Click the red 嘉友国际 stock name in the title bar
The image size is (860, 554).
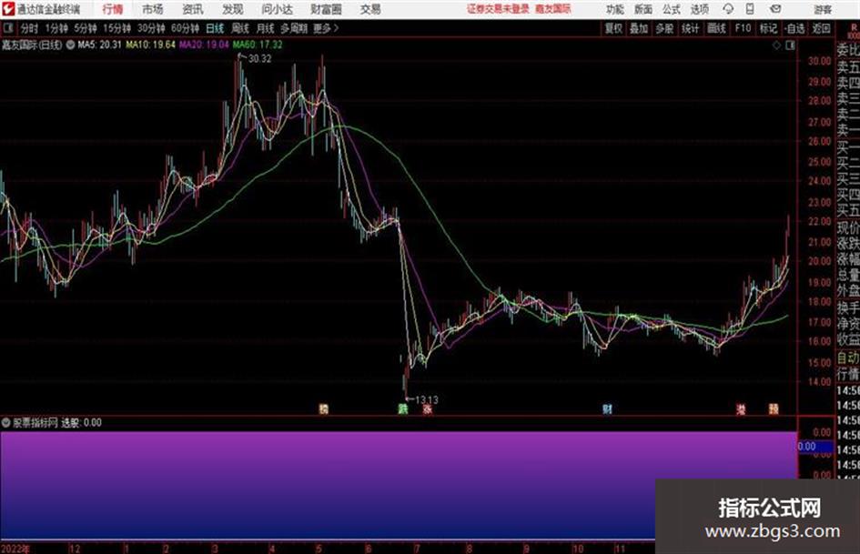coord(553,9)
